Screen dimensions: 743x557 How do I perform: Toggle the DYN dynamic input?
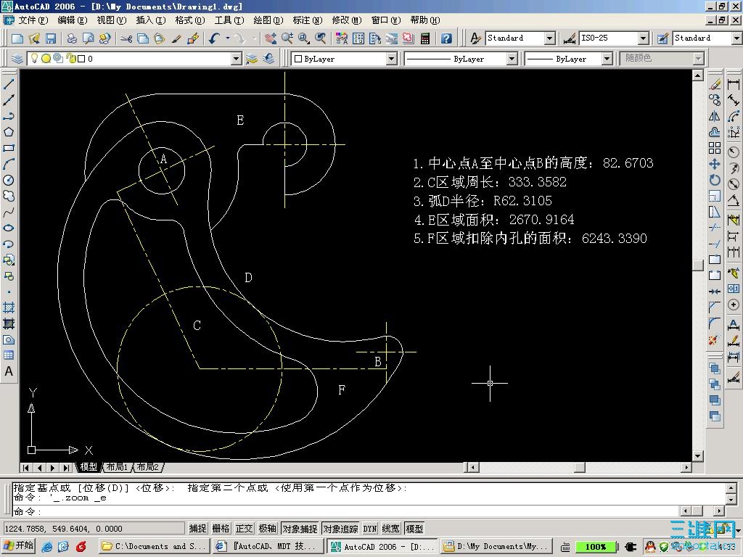(370, 529)
